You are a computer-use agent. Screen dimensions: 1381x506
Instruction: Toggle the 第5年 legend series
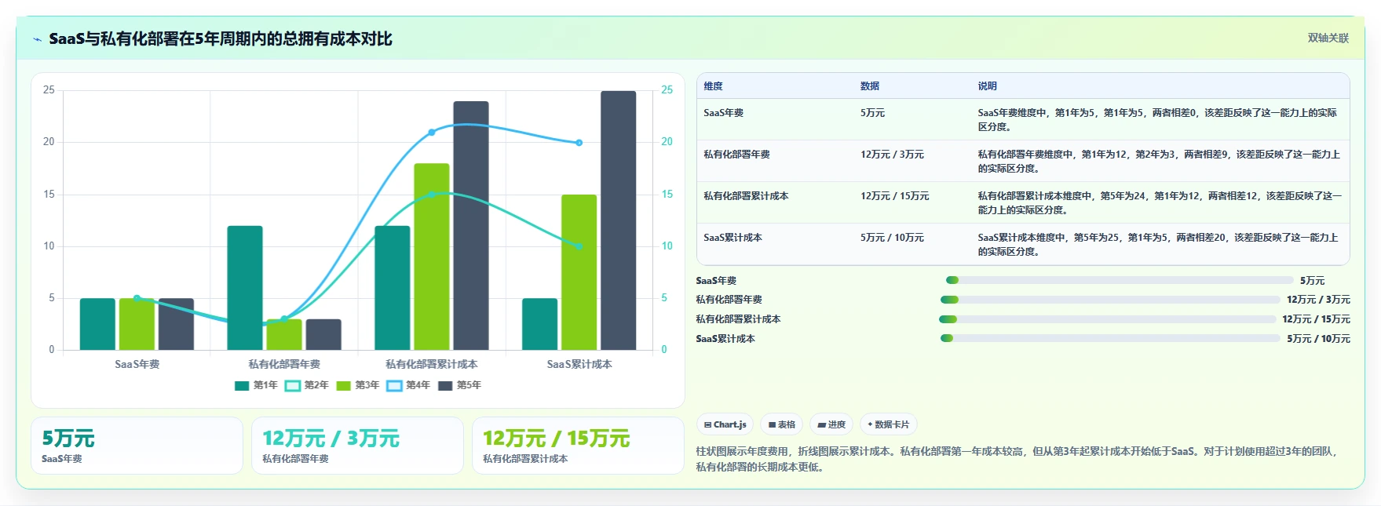pos(460,385)
